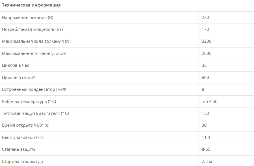254x166 pixels.
Task: Click the IP55 protection rating value
Action: (x=206, y=149)
